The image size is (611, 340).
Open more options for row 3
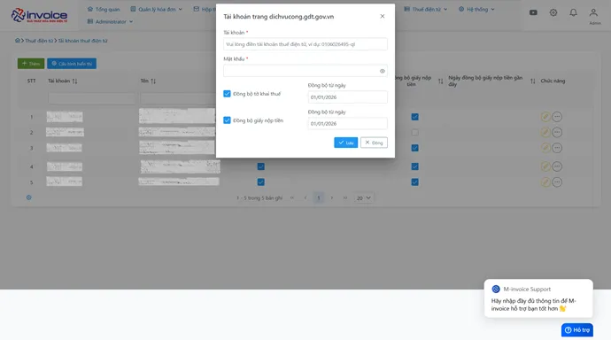[557, 148]
